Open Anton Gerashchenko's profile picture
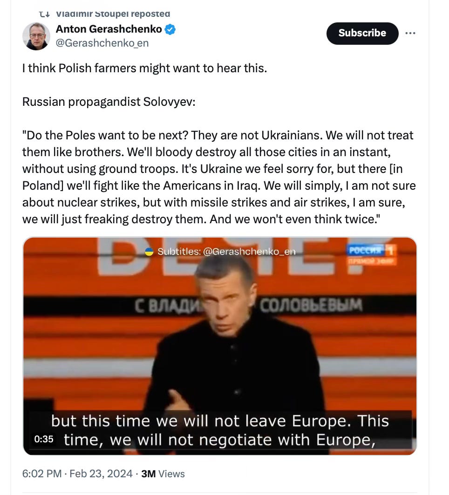The image size is (449, 495). pyautogui.click(x=36, y=36)
